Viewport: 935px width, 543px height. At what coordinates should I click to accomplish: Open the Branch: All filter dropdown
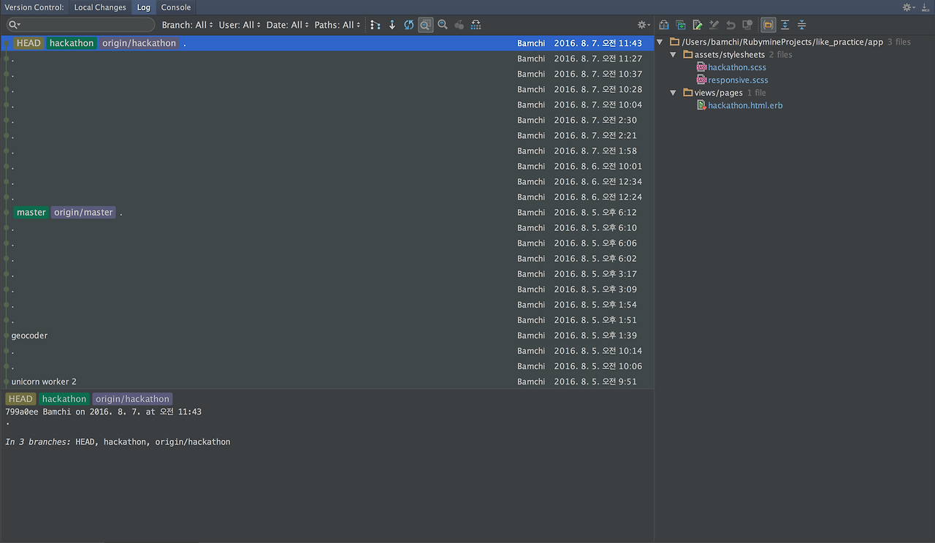pos(188,25)
